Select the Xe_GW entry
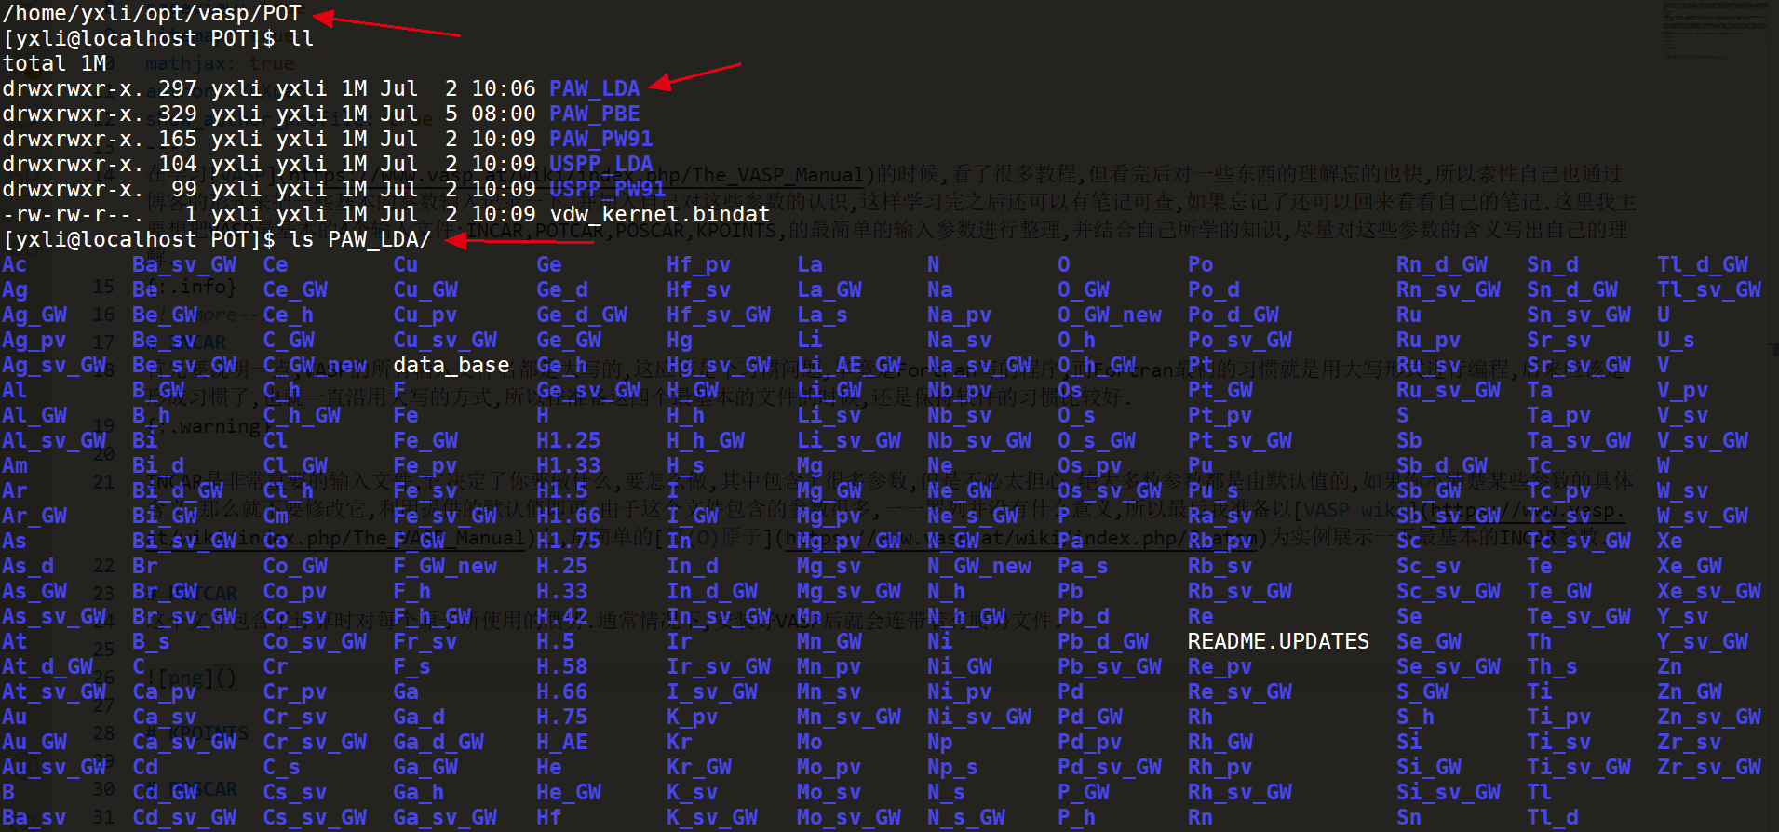 point(1690,566)
